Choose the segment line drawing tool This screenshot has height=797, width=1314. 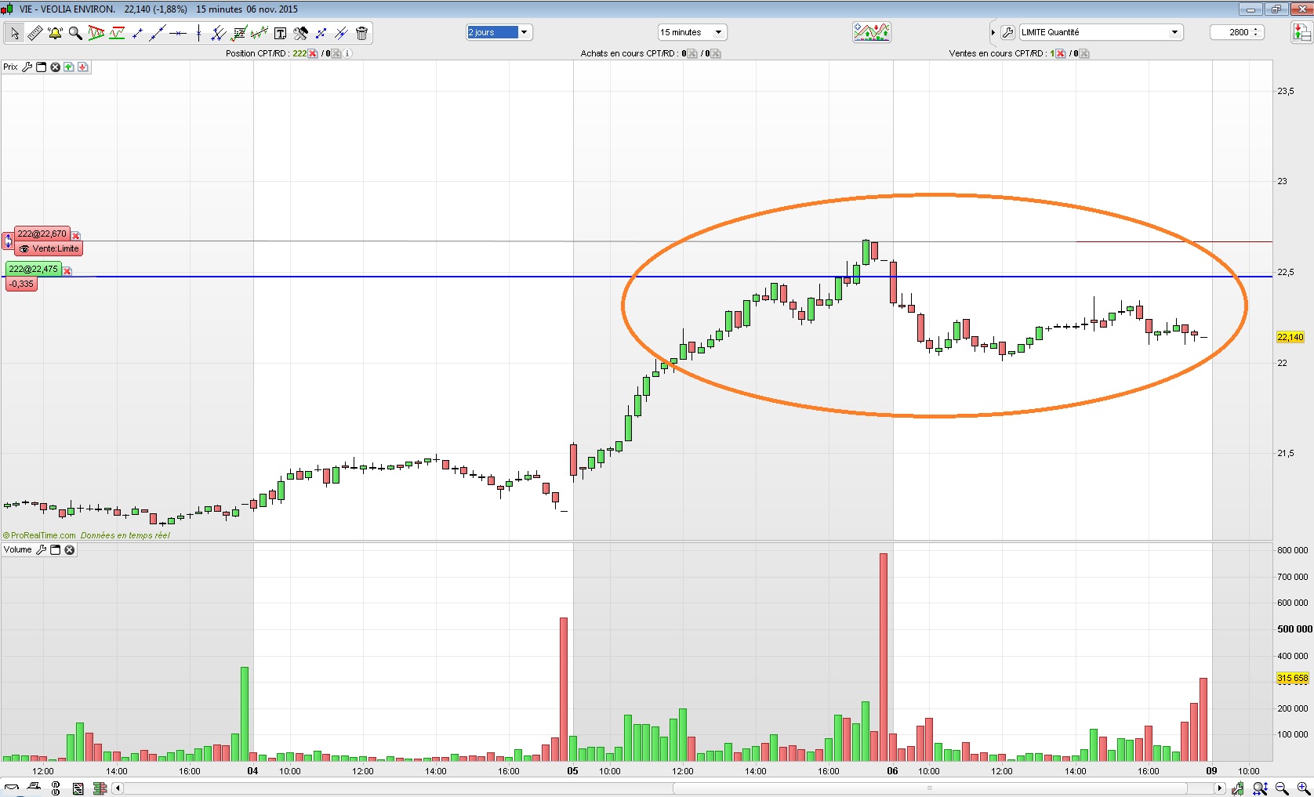tap(137, 33)
